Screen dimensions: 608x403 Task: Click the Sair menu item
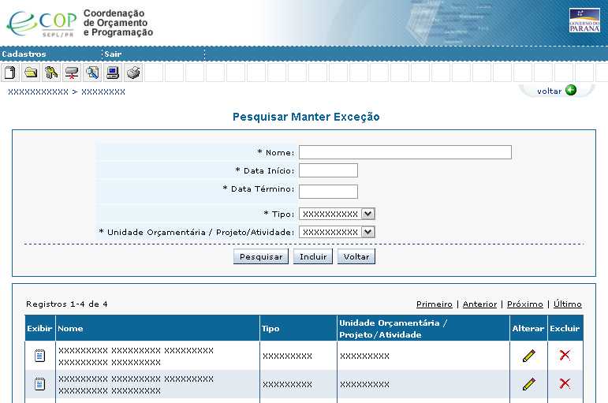click(x=113, y=54)
